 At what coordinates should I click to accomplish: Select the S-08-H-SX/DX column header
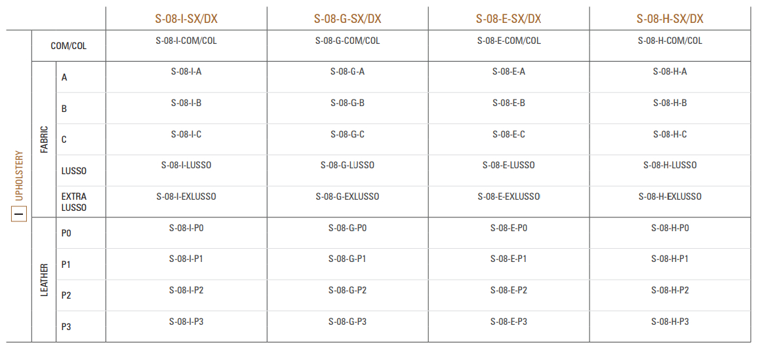point(670,19)
